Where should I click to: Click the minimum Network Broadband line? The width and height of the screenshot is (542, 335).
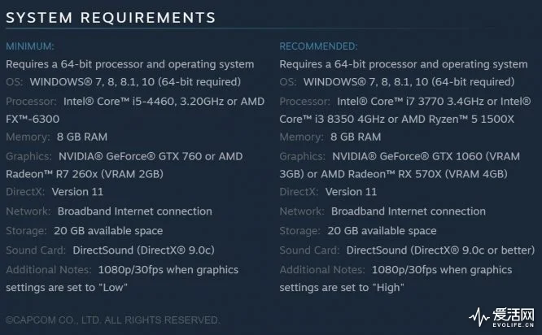(x=109, y=211)
